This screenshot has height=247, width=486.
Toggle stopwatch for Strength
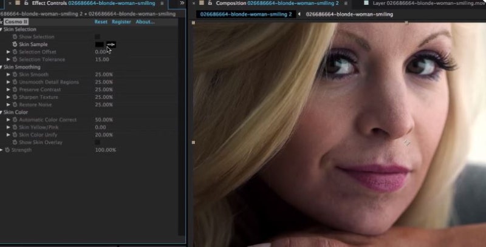(x=7, y=150)
